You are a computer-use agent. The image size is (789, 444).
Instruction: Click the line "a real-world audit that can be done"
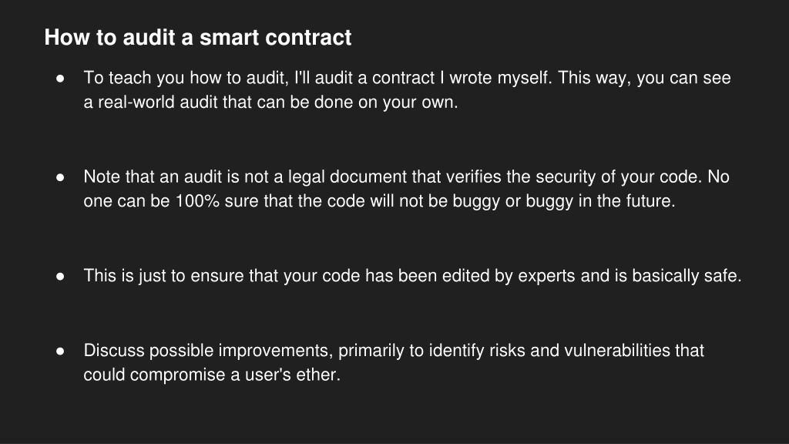coord(270,103)
